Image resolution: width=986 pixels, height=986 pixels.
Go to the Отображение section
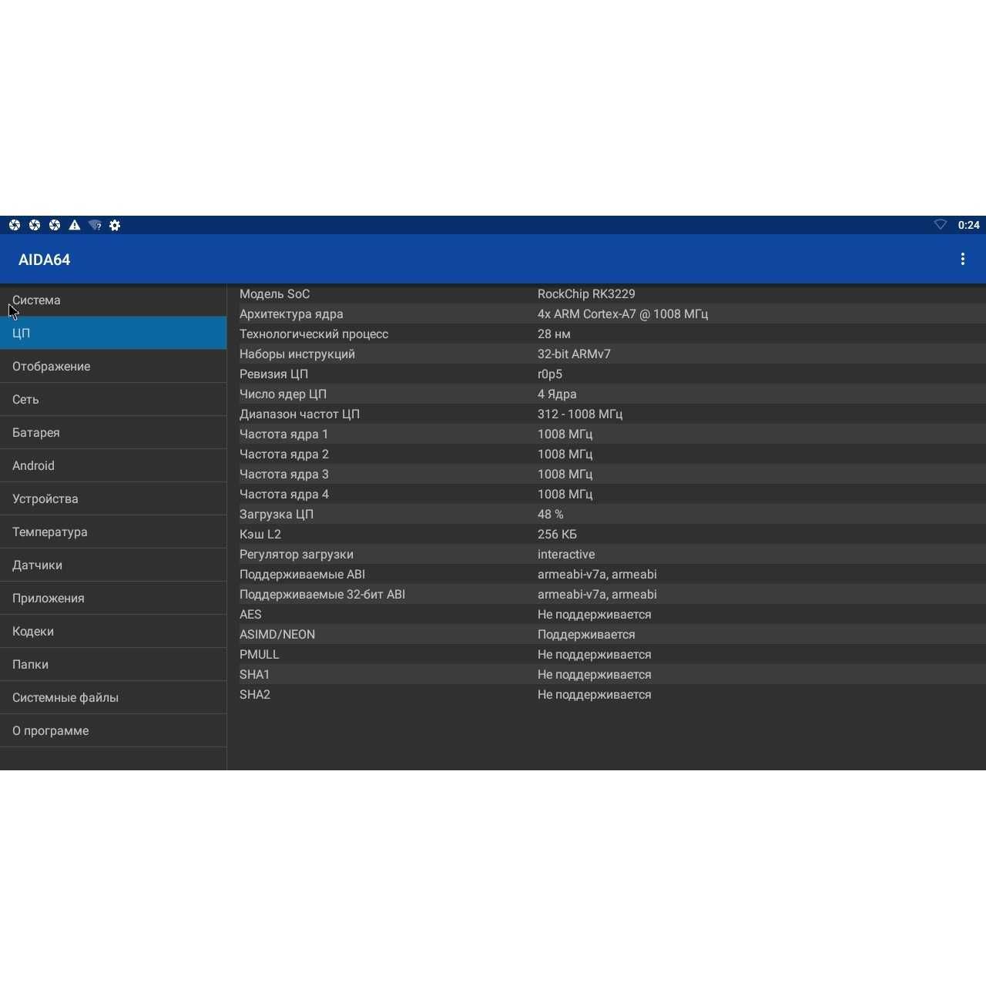pyautogui.click(x=113, y=367)
